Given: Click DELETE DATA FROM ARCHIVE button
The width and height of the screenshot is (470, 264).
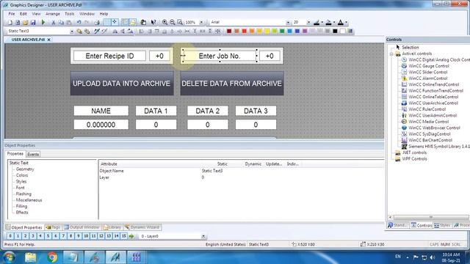Looking at the screenshot, I should [232, 84].
